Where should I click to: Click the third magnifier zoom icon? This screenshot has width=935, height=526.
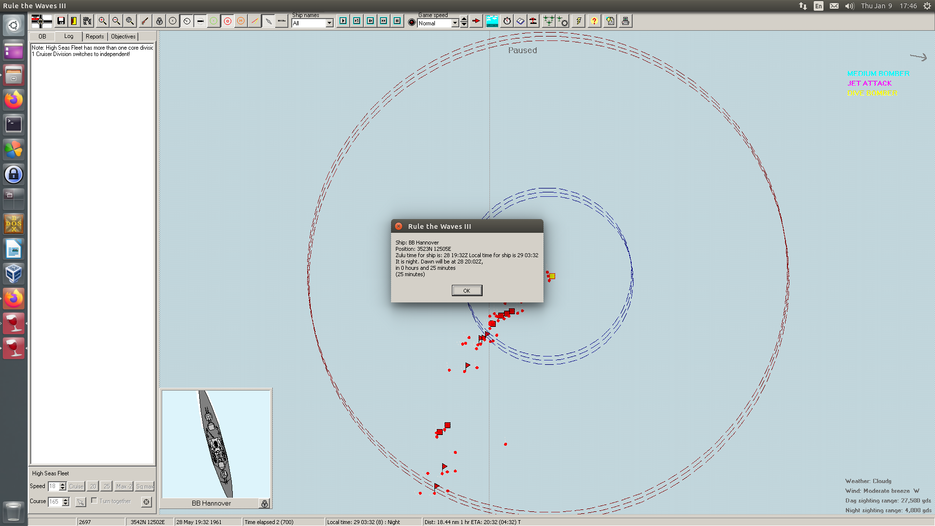(x=130, y=21)
